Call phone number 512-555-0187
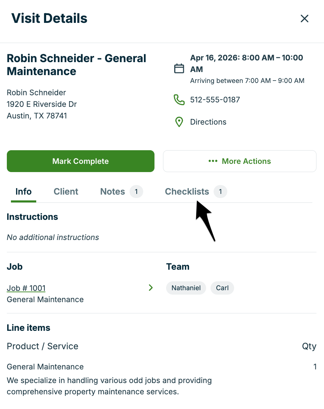324x409 pixels. [215, 100]
